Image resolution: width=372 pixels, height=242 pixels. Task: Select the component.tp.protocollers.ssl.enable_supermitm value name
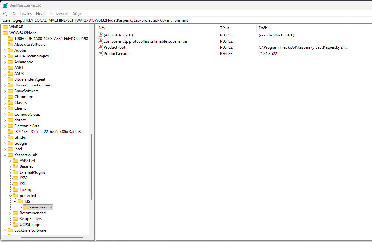[145, 41]
